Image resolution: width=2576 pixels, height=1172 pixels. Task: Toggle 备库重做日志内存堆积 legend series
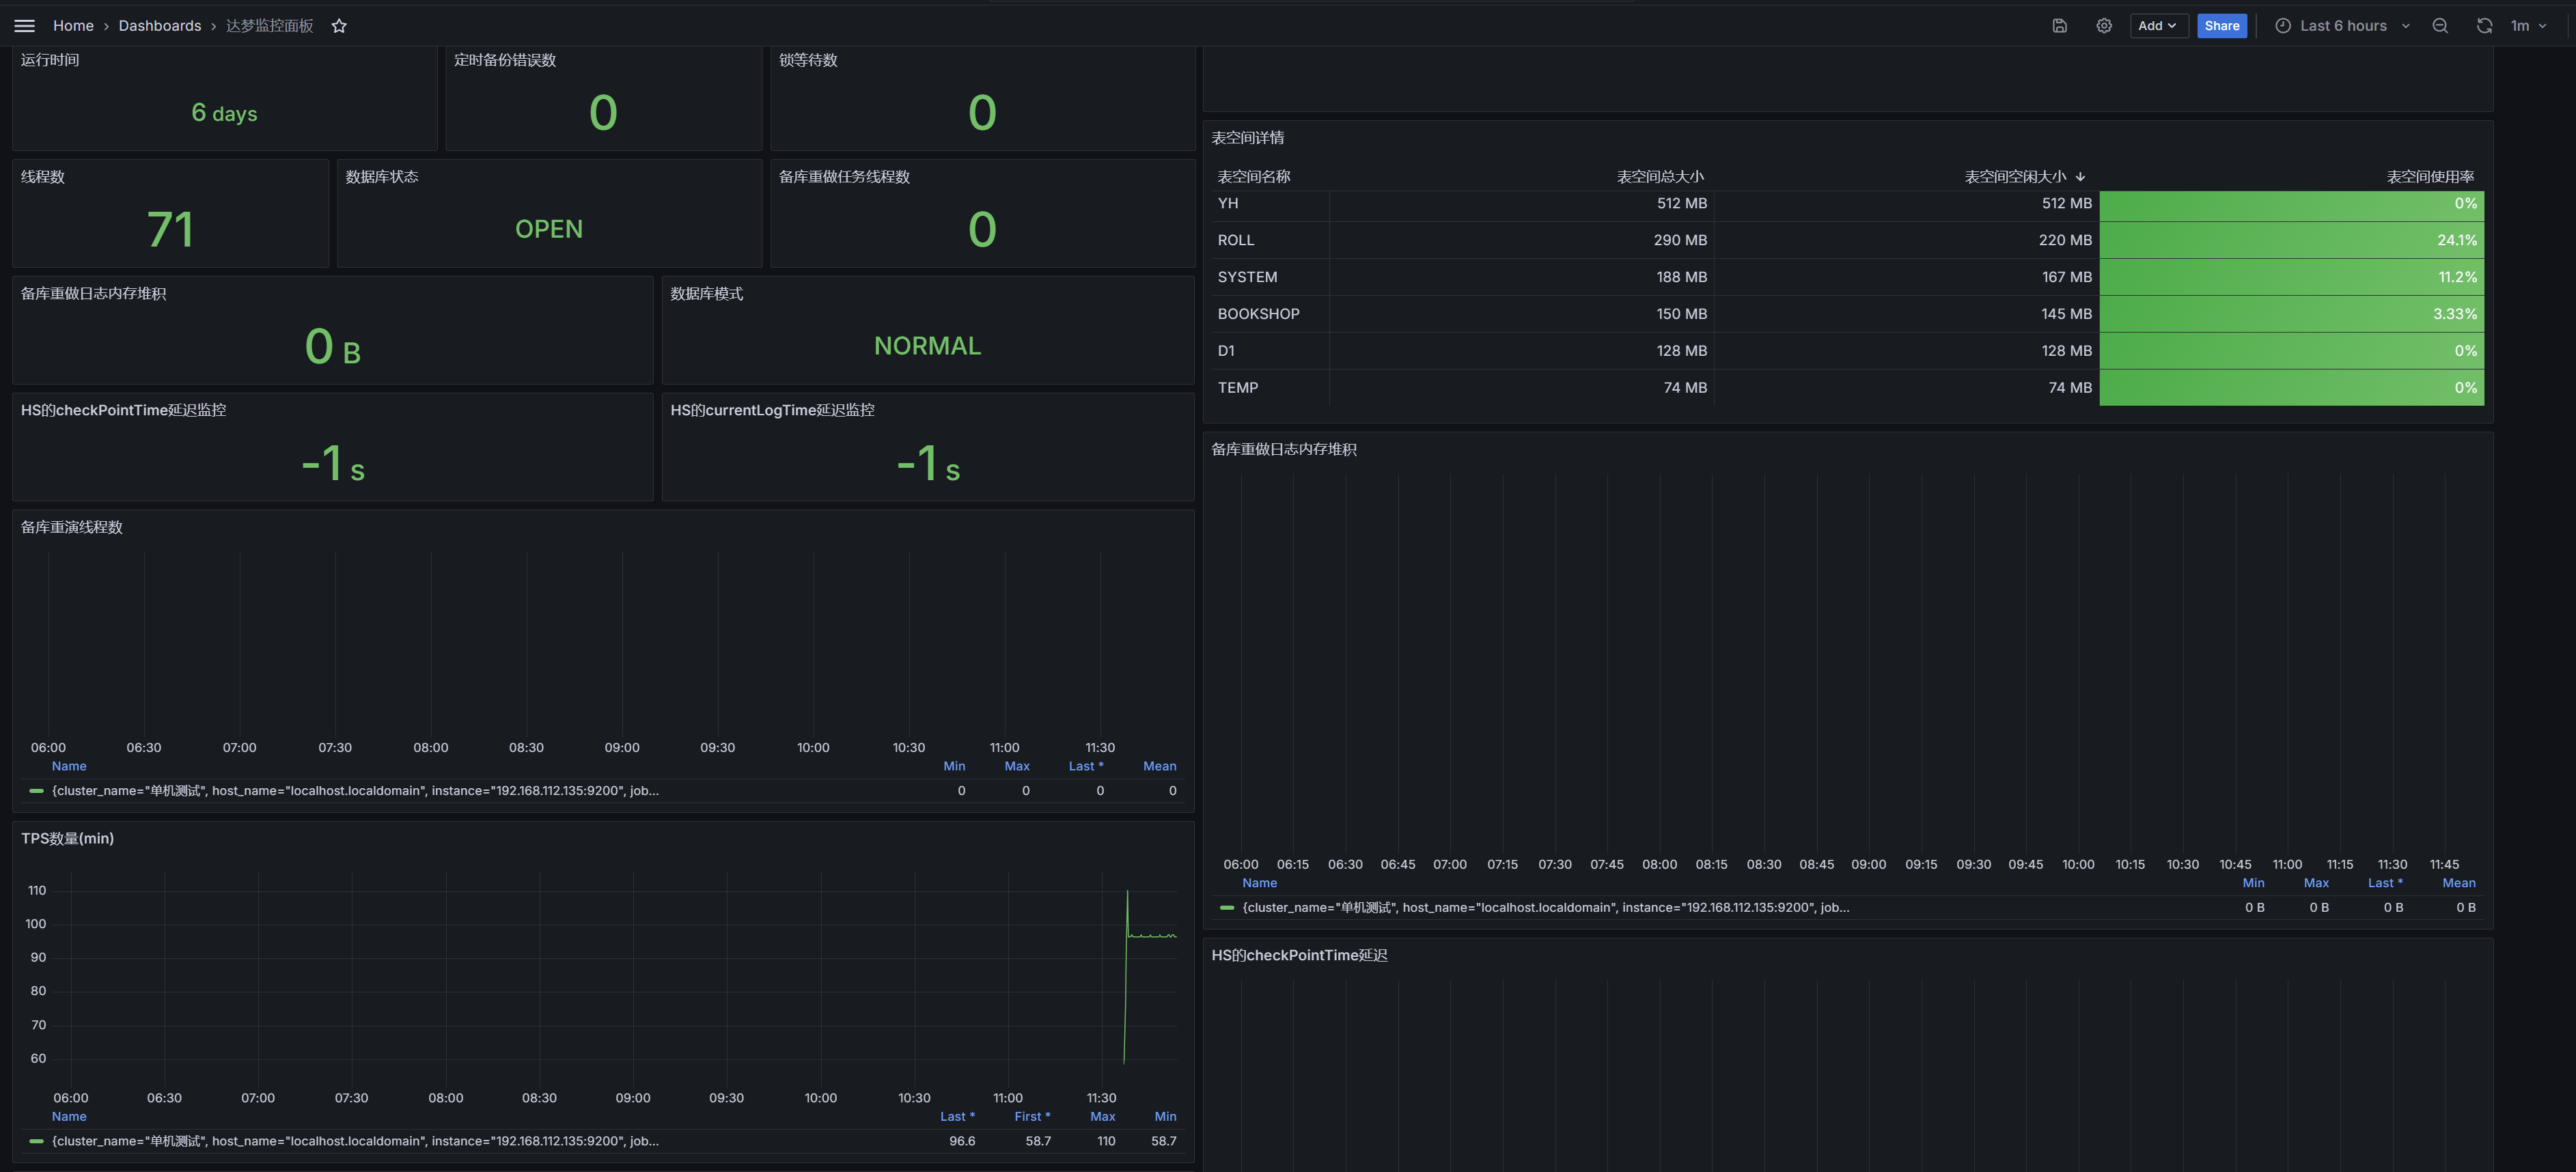click(1545, 908)
